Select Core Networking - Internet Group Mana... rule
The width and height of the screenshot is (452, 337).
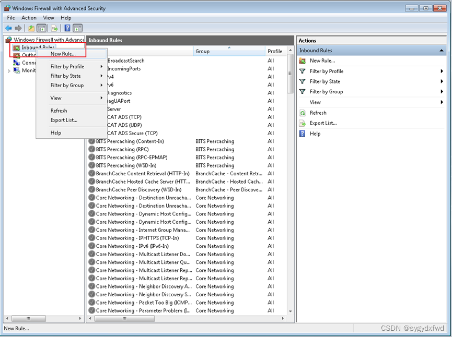coord(187,230)
